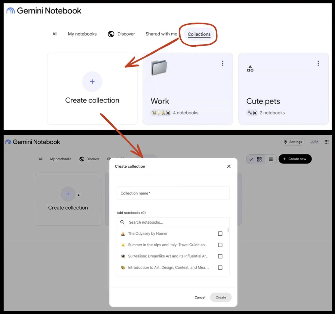This screenshot has height=314, width=335.
Task: Tick the Introduction to Art notebook checkbox
Action: 220,268
